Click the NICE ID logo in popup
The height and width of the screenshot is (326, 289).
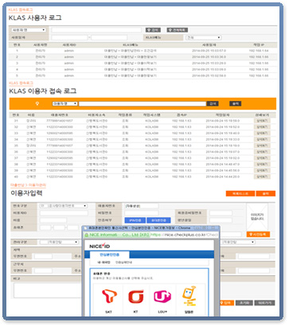[x=100, y=246]
